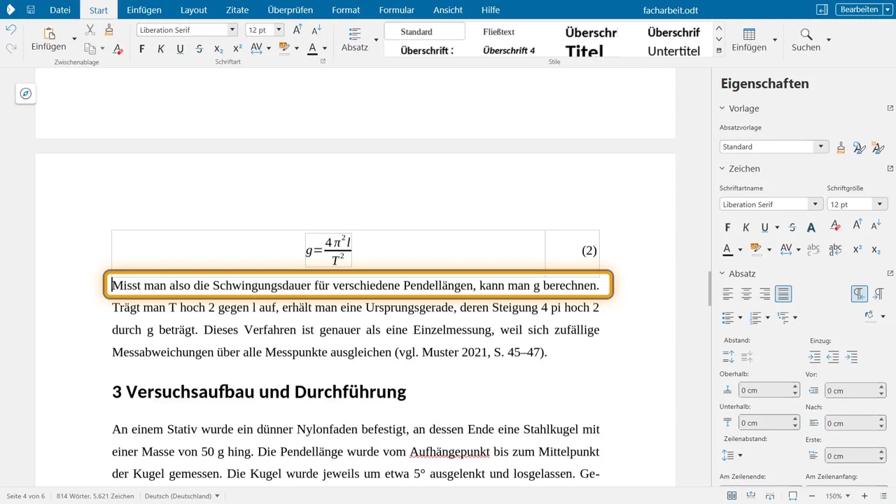
Task: Apply superscript from the ribbon
Action: click(237, 48)
